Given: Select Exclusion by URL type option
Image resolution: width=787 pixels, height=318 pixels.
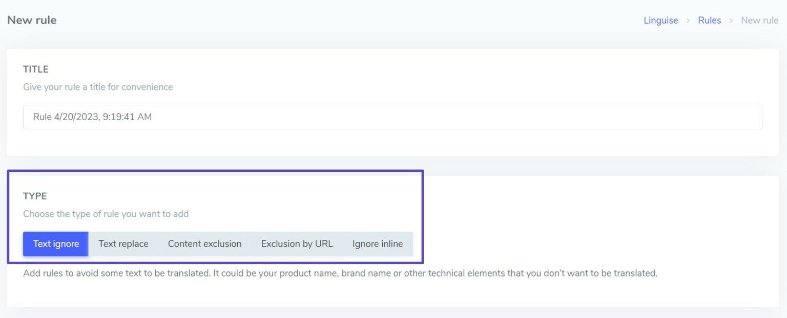Looking at the screenshot, I should point(297,244).
